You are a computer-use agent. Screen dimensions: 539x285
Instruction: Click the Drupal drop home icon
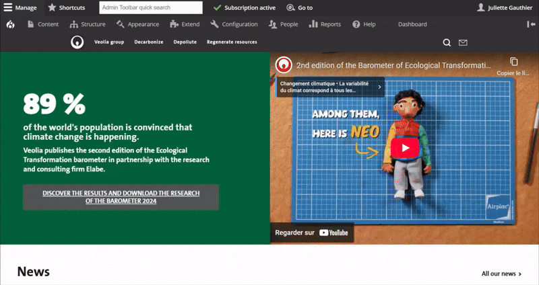point(11,24)
